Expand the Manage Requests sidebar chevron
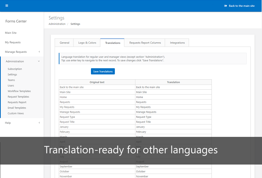 39,52
